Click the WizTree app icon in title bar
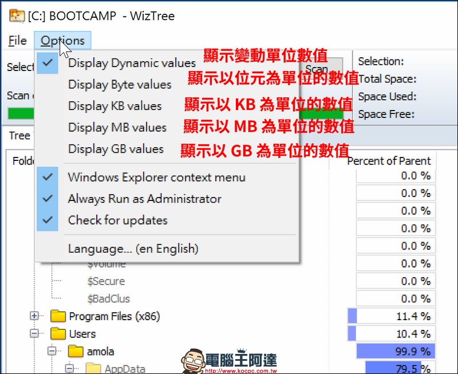The width and height of the screenshot is (458, 374). coord(17,16)
